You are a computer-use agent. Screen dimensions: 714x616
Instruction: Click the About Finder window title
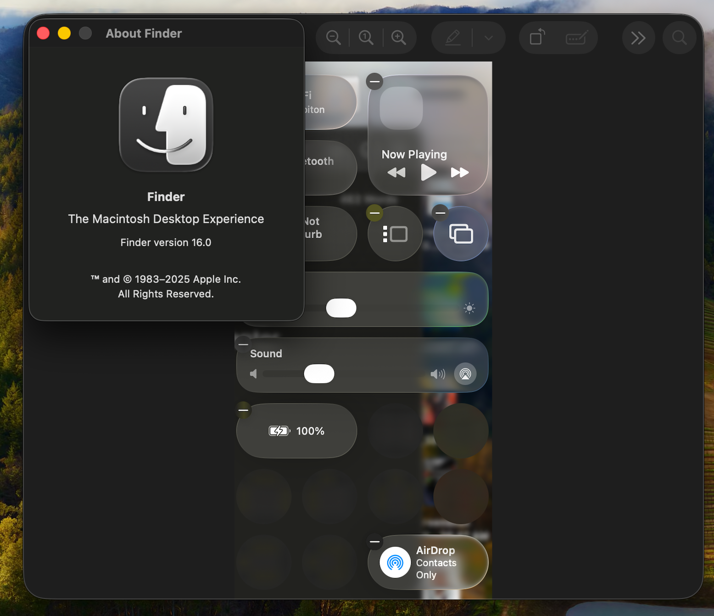[x=144, y=34]
